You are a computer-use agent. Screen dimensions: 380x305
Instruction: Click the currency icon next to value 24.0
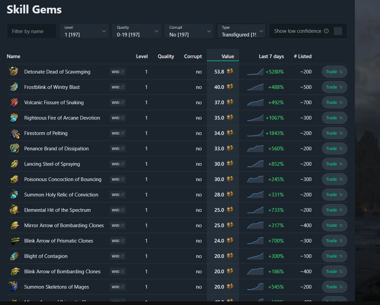point(230,241)
